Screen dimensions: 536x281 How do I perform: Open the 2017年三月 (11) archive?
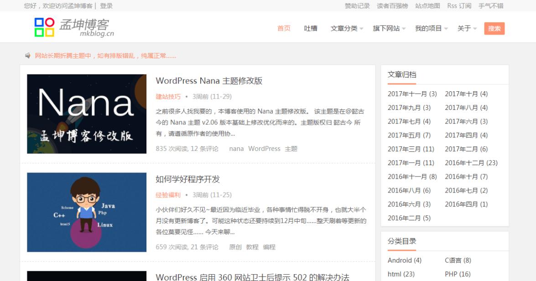pyautogui.click(x=411, y=149)
